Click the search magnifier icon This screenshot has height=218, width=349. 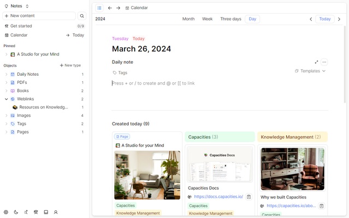point(82,16)
